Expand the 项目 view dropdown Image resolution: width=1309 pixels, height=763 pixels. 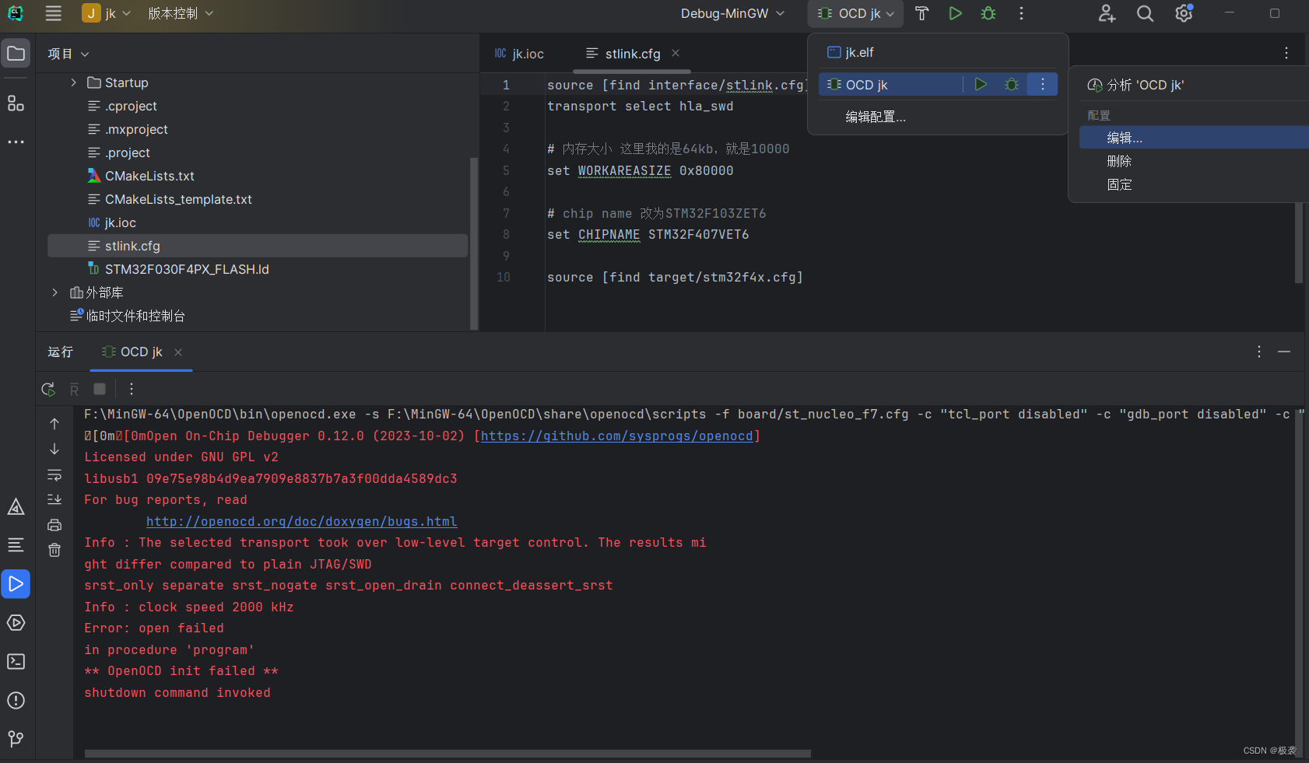click(x=68, y=54)
